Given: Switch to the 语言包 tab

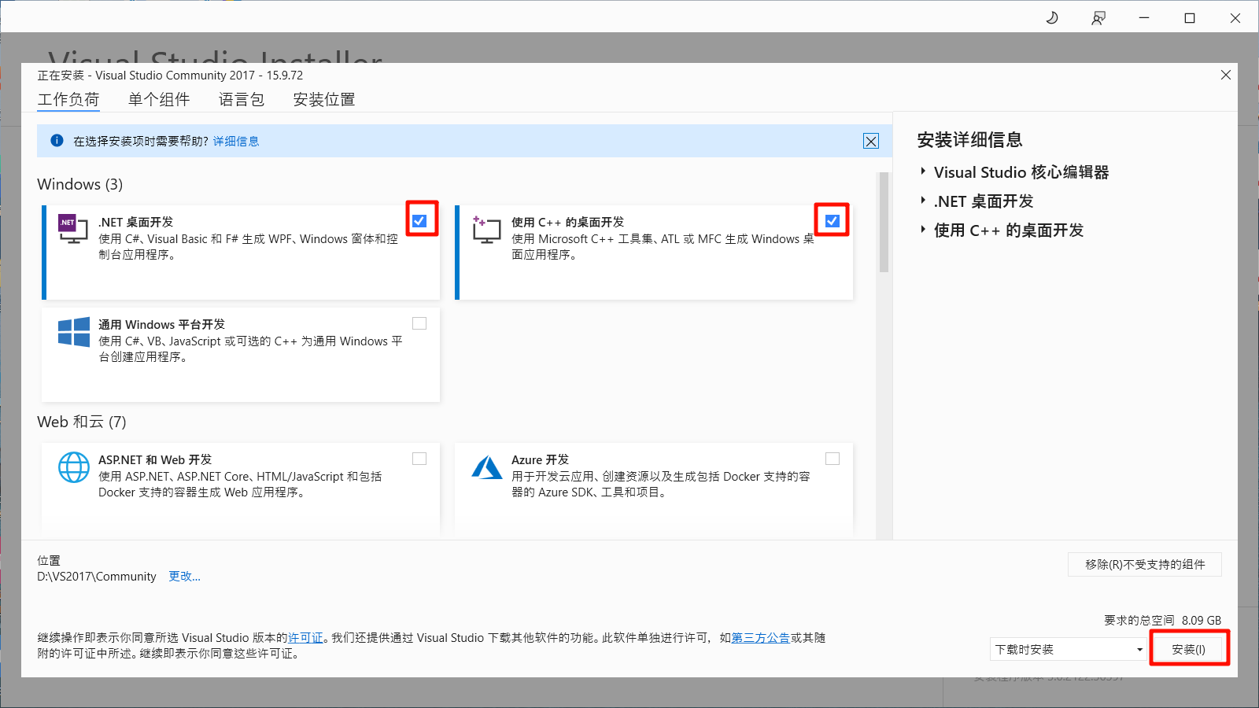Looking at the screenshot, I should click(242, 100).
